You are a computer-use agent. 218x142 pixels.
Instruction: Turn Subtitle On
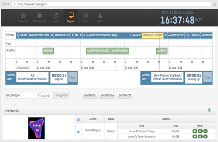[x=90, y=95]
